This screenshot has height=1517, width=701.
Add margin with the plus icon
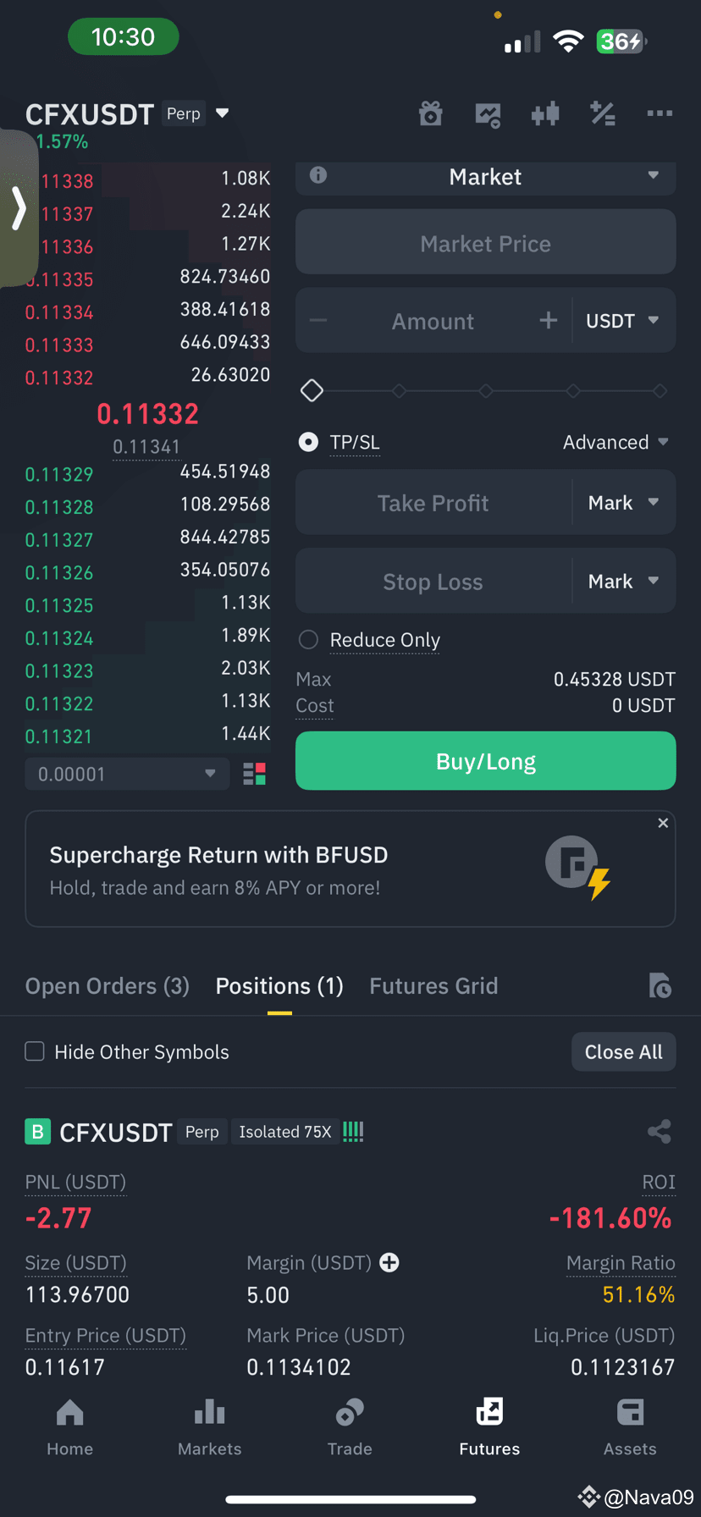point(389,1262)
